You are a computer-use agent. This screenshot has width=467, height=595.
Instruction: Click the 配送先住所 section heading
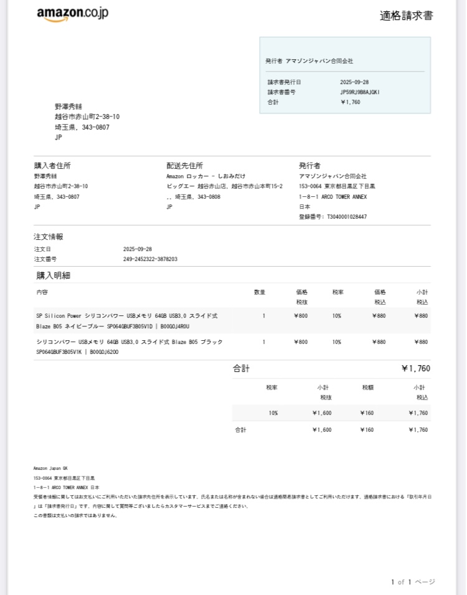click(185, 166)
